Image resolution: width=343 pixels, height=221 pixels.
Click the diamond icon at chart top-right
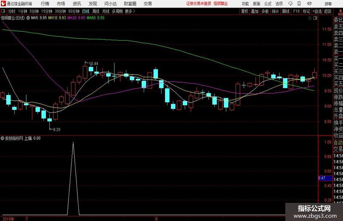click(310, 18)
